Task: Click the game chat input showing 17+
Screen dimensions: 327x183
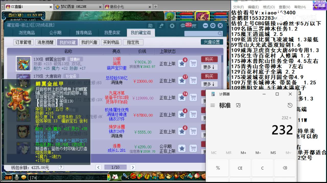Action: 68,178
